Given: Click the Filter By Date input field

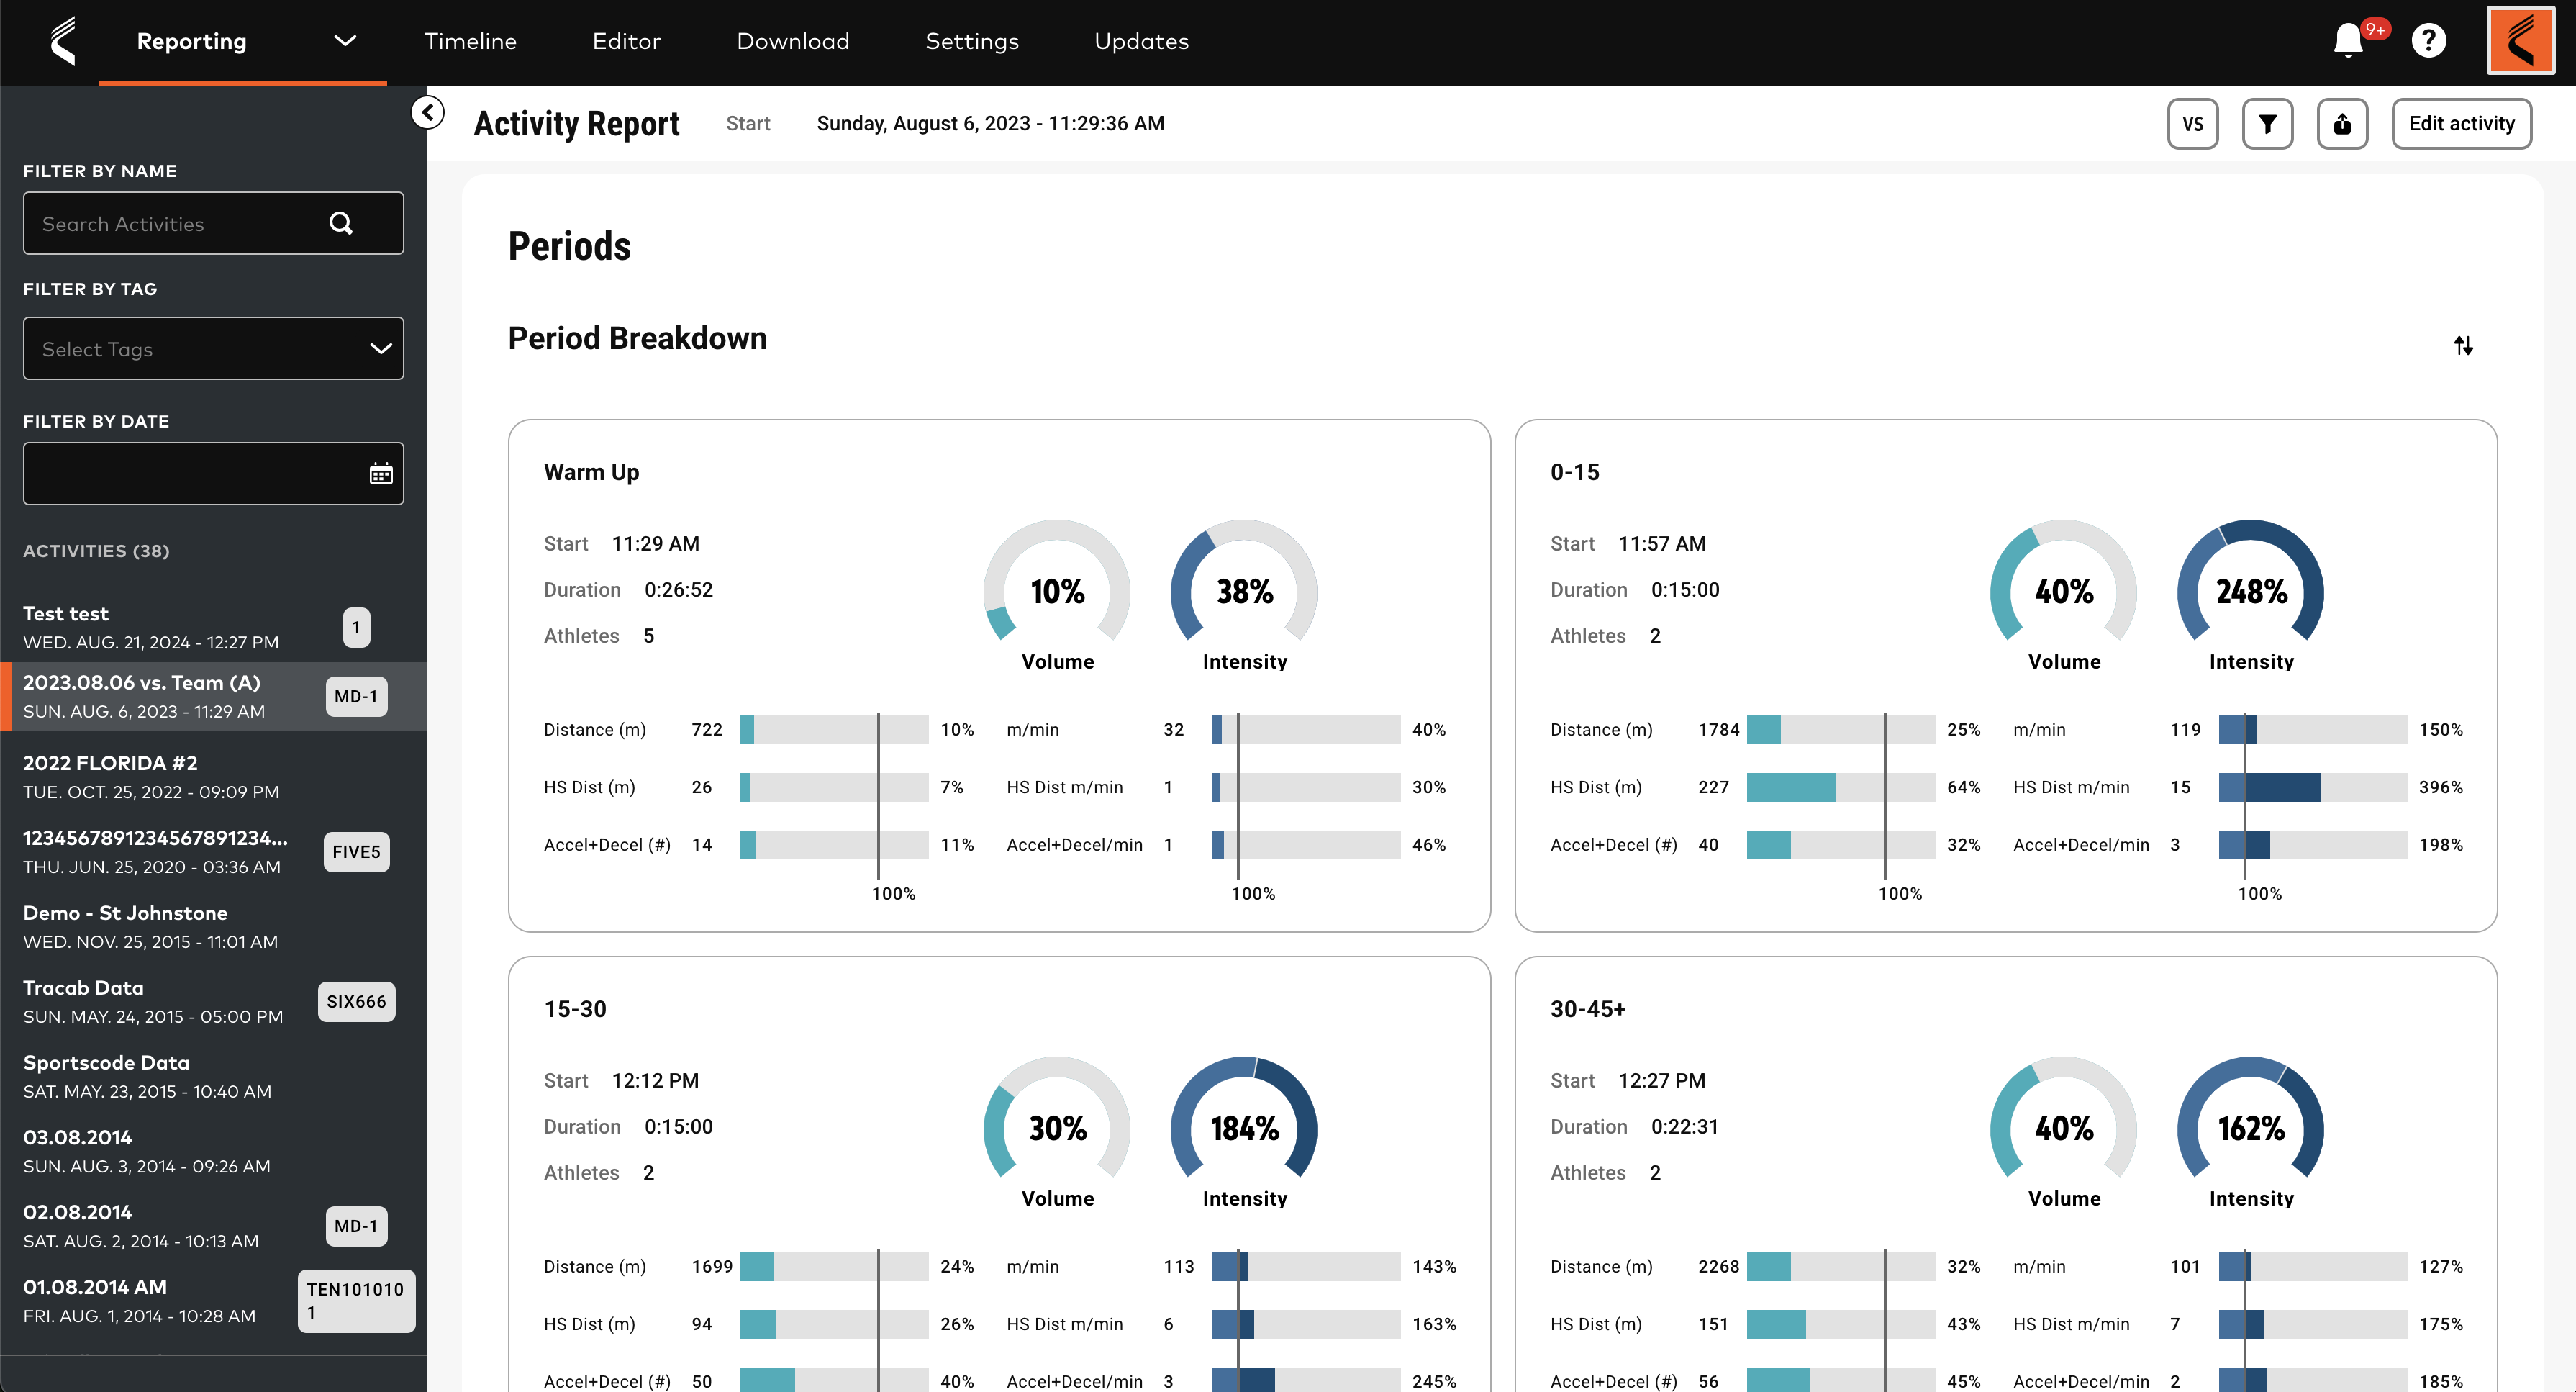Looking at the screenshot, I should (x=213, y=473).
